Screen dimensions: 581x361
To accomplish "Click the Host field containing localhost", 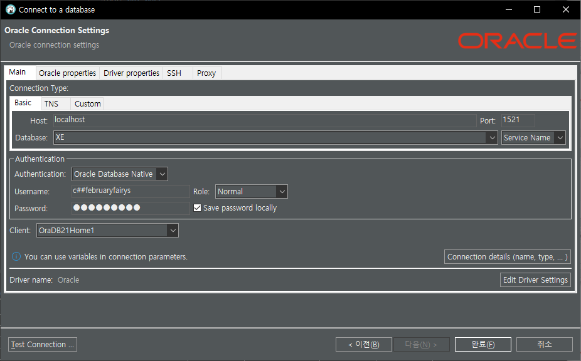I will pos(265,120).
